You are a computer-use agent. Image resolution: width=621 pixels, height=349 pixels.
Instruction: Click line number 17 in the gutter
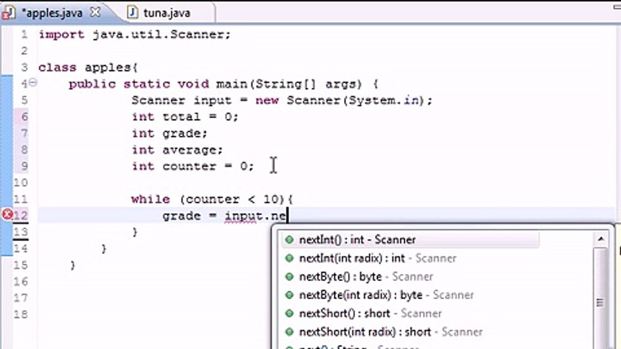point(20,298)
